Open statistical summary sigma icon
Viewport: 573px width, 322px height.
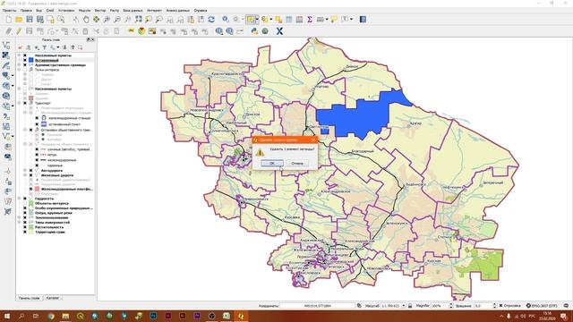310,20
